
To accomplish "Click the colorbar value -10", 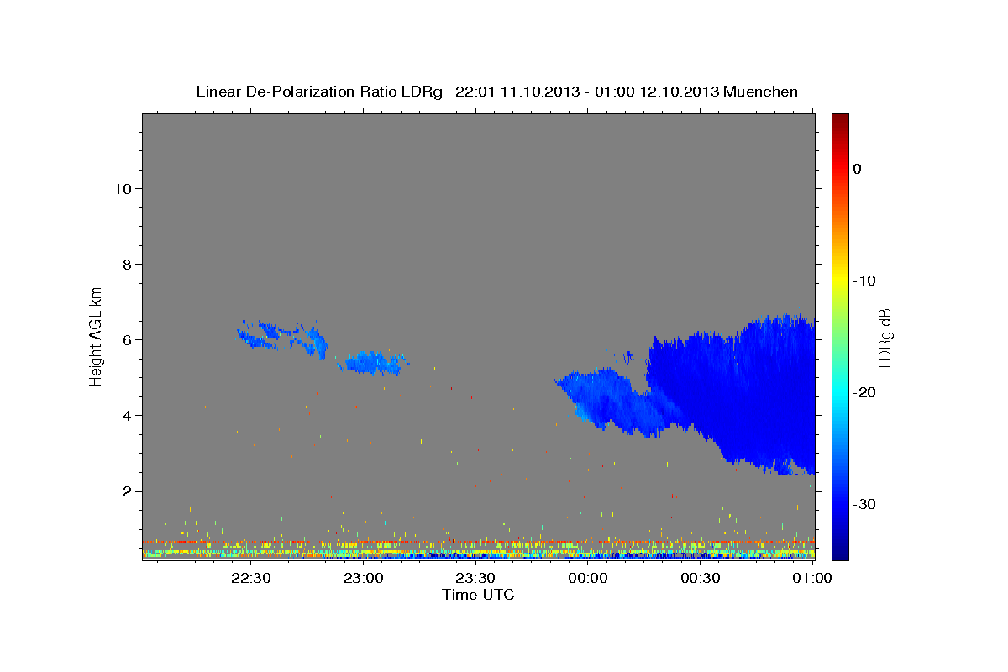I will click(865, 281).
